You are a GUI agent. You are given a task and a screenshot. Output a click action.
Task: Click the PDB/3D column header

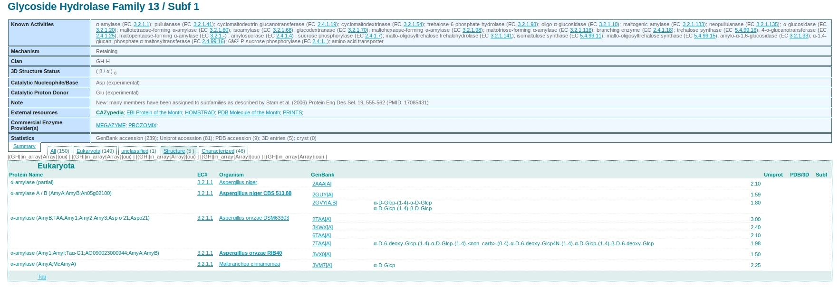click(799, 175)
